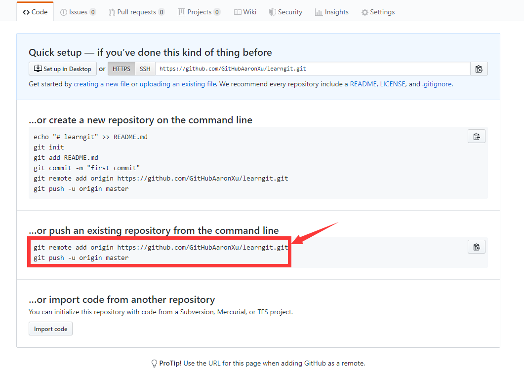Copy the new repository command-line snippet
This screenshot has height=368, width=524.
pyautogui.click(x=476, y=137)
